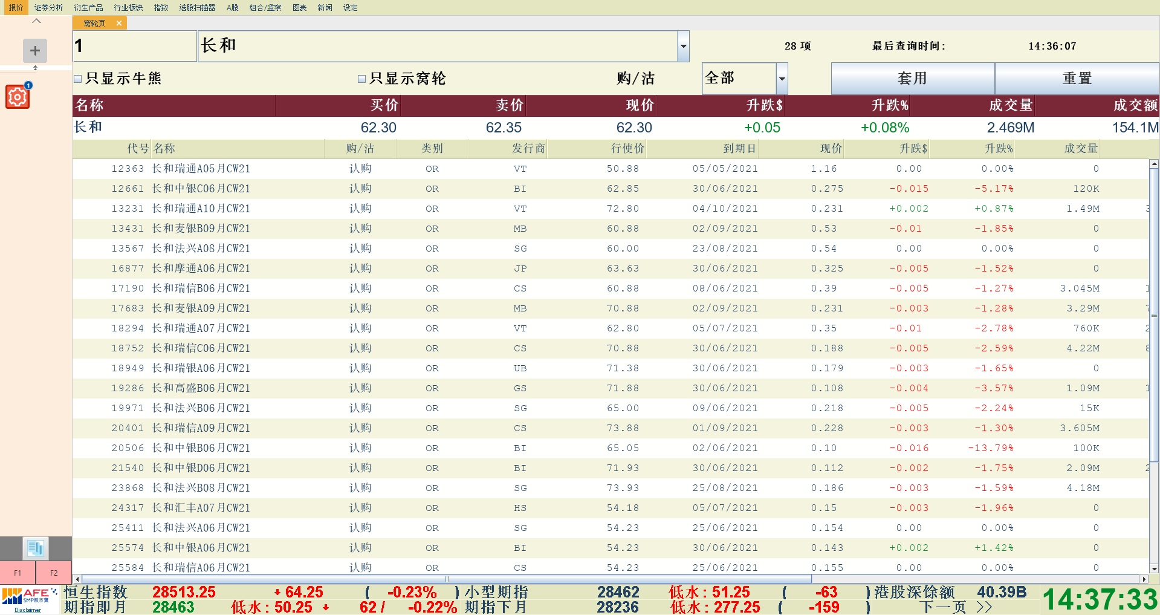Expand the 长和 stock name dropdown
This screenshot has height=615, width=1160.
[683, 46]
